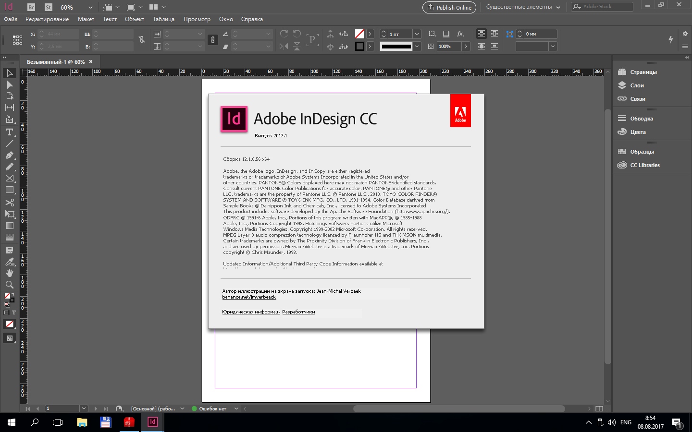The image size is (692, 432).
Task: Select the Rectangle Frame tool
Action: coord(9,178)
